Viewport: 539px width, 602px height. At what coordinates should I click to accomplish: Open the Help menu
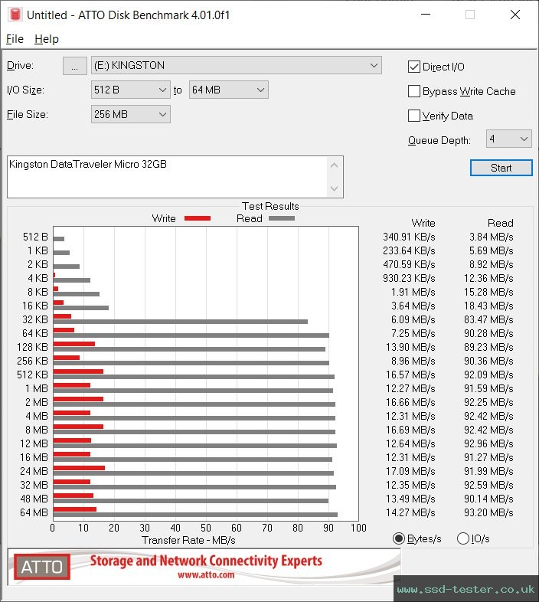47,39
